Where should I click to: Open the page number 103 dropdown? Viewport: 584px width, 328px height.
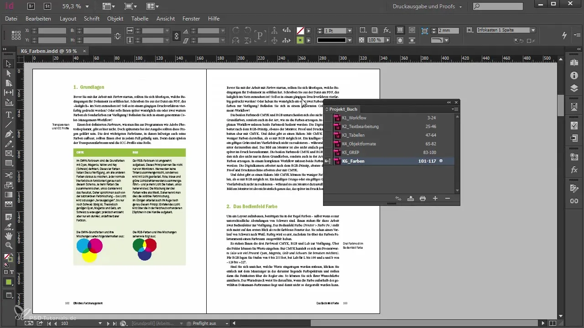click(101, 323)
